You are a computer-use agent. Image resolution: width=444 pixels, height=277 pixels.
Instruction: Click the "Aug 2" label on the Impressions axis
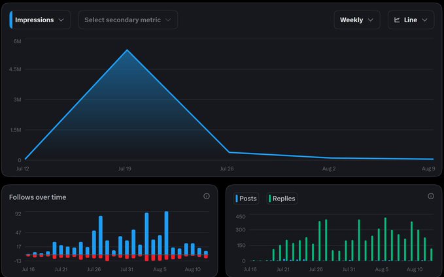pyautogui.click(x=329, y=169)
